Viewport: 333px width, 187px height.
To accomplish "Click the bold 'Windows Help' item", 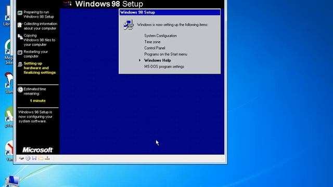I will (x=158, y=60).
